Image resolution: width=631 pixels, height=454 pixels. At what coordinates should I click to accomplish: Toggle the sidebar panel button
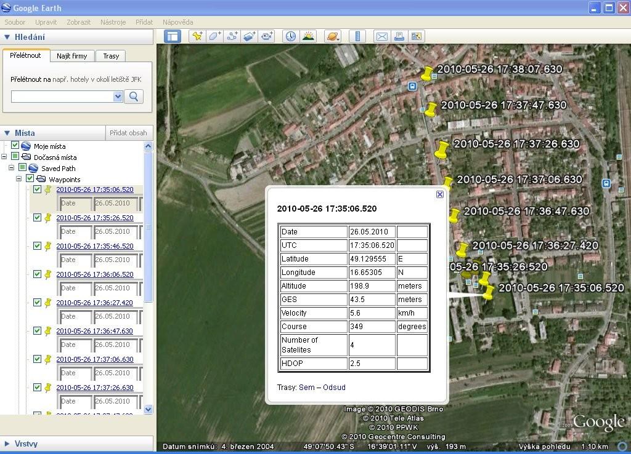pos(173,36)
